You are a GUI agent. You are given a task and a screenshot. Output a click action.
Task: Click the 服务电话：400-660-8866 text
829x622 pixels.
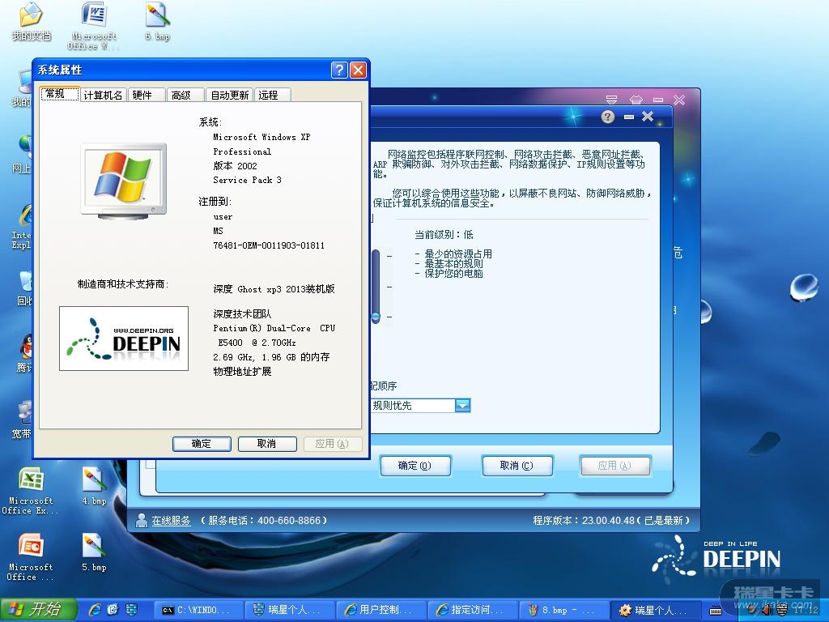click(265, 521)
